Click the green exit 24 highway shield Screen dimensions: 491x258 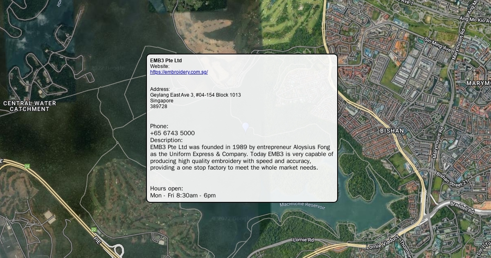[x=27, y=166]
